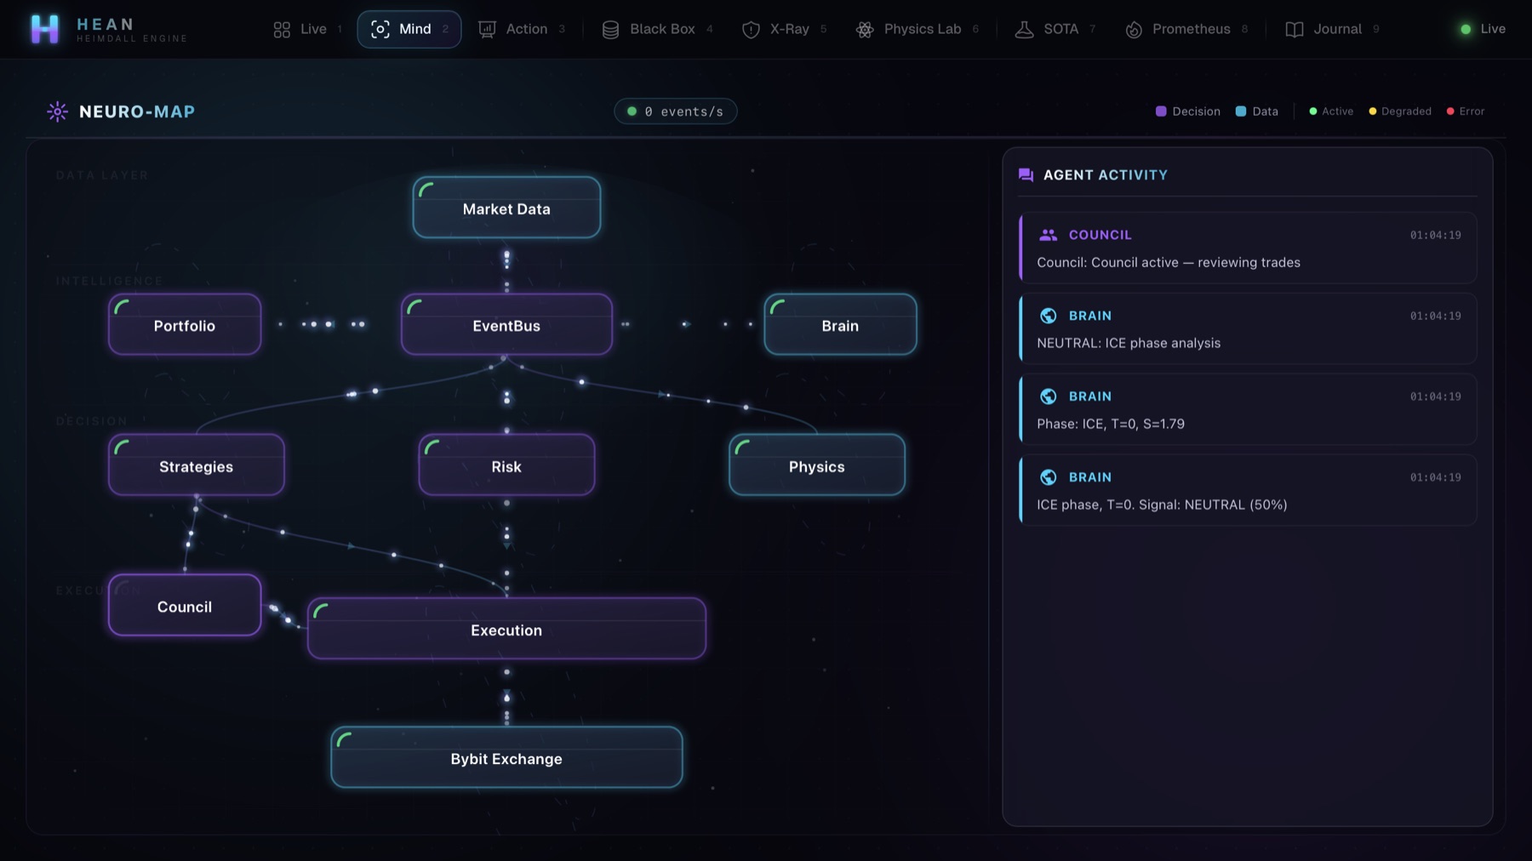1532x861 pixels.
Task: Click the SOTA flask icon
Action: point(1025,30)
